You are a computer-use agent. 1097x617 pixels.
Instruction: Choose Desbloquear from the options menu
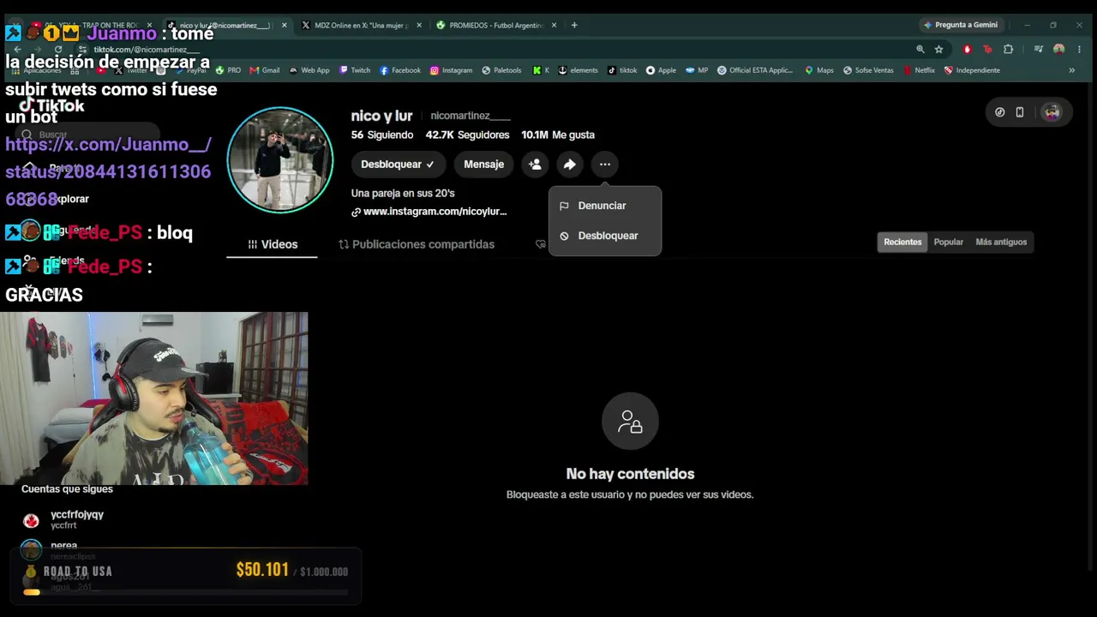coord(605,236)
